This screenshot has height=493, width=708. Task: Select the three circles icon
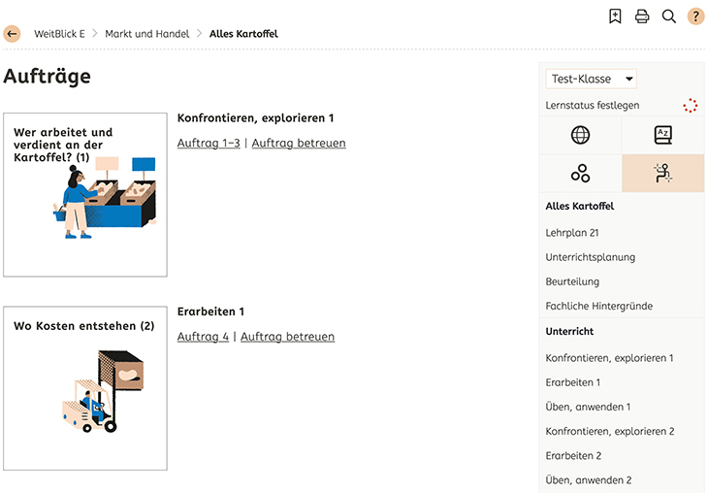[580, 173]
